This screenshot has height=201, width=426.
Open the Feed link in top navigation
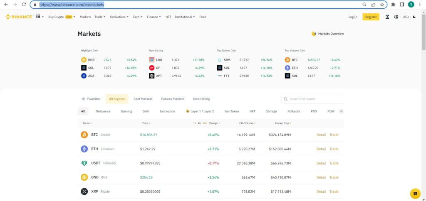pos(203,17)
